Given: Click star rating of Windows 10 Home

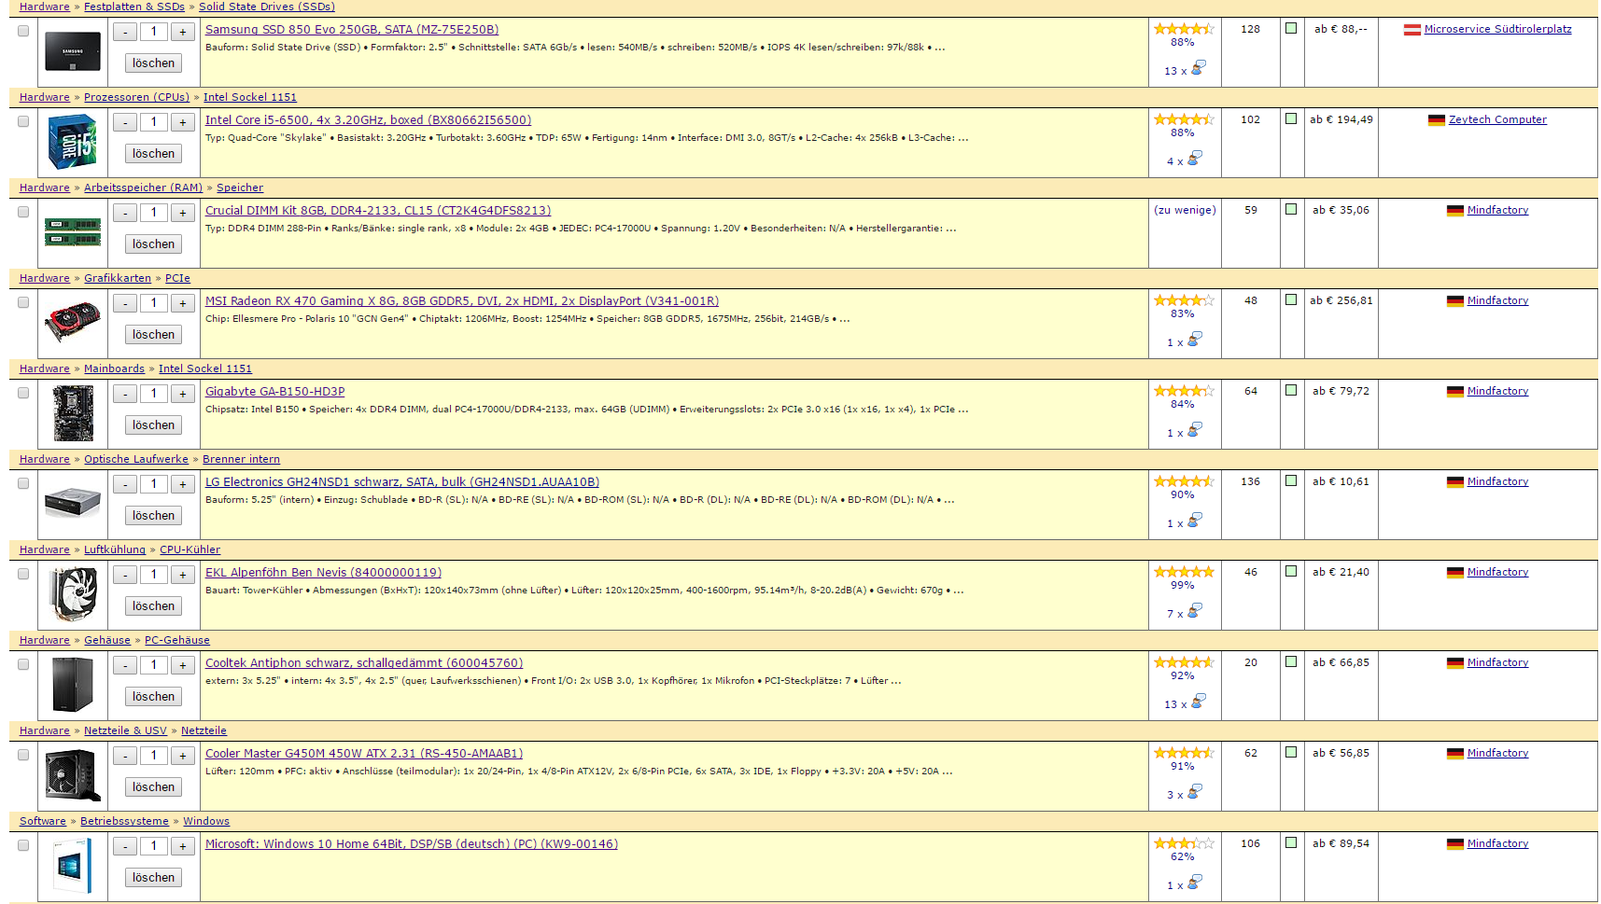Looking at the screenshot, I should 1184,843.
